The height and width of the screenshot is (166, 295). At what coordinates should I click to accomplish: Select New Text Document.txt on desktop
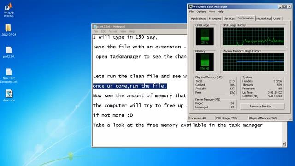click(9, 76)
